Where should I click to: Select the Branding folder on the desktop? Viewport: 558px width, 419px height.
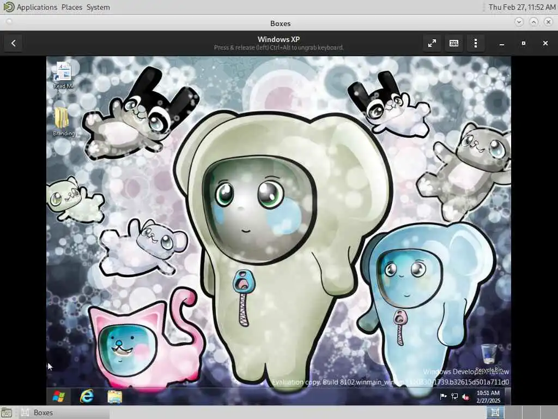pyautogui.click(x=63, y=122)
